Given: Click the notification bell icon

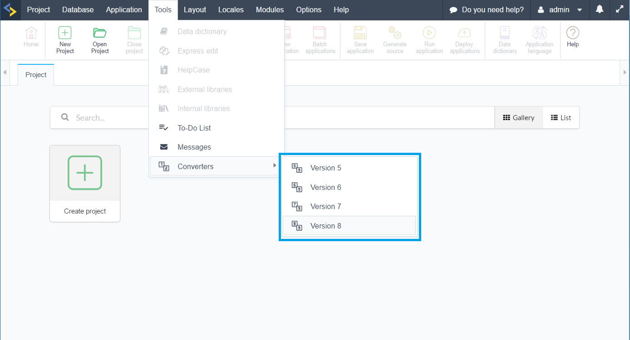Looking at the screenshot, I should [x=600, y=10].
